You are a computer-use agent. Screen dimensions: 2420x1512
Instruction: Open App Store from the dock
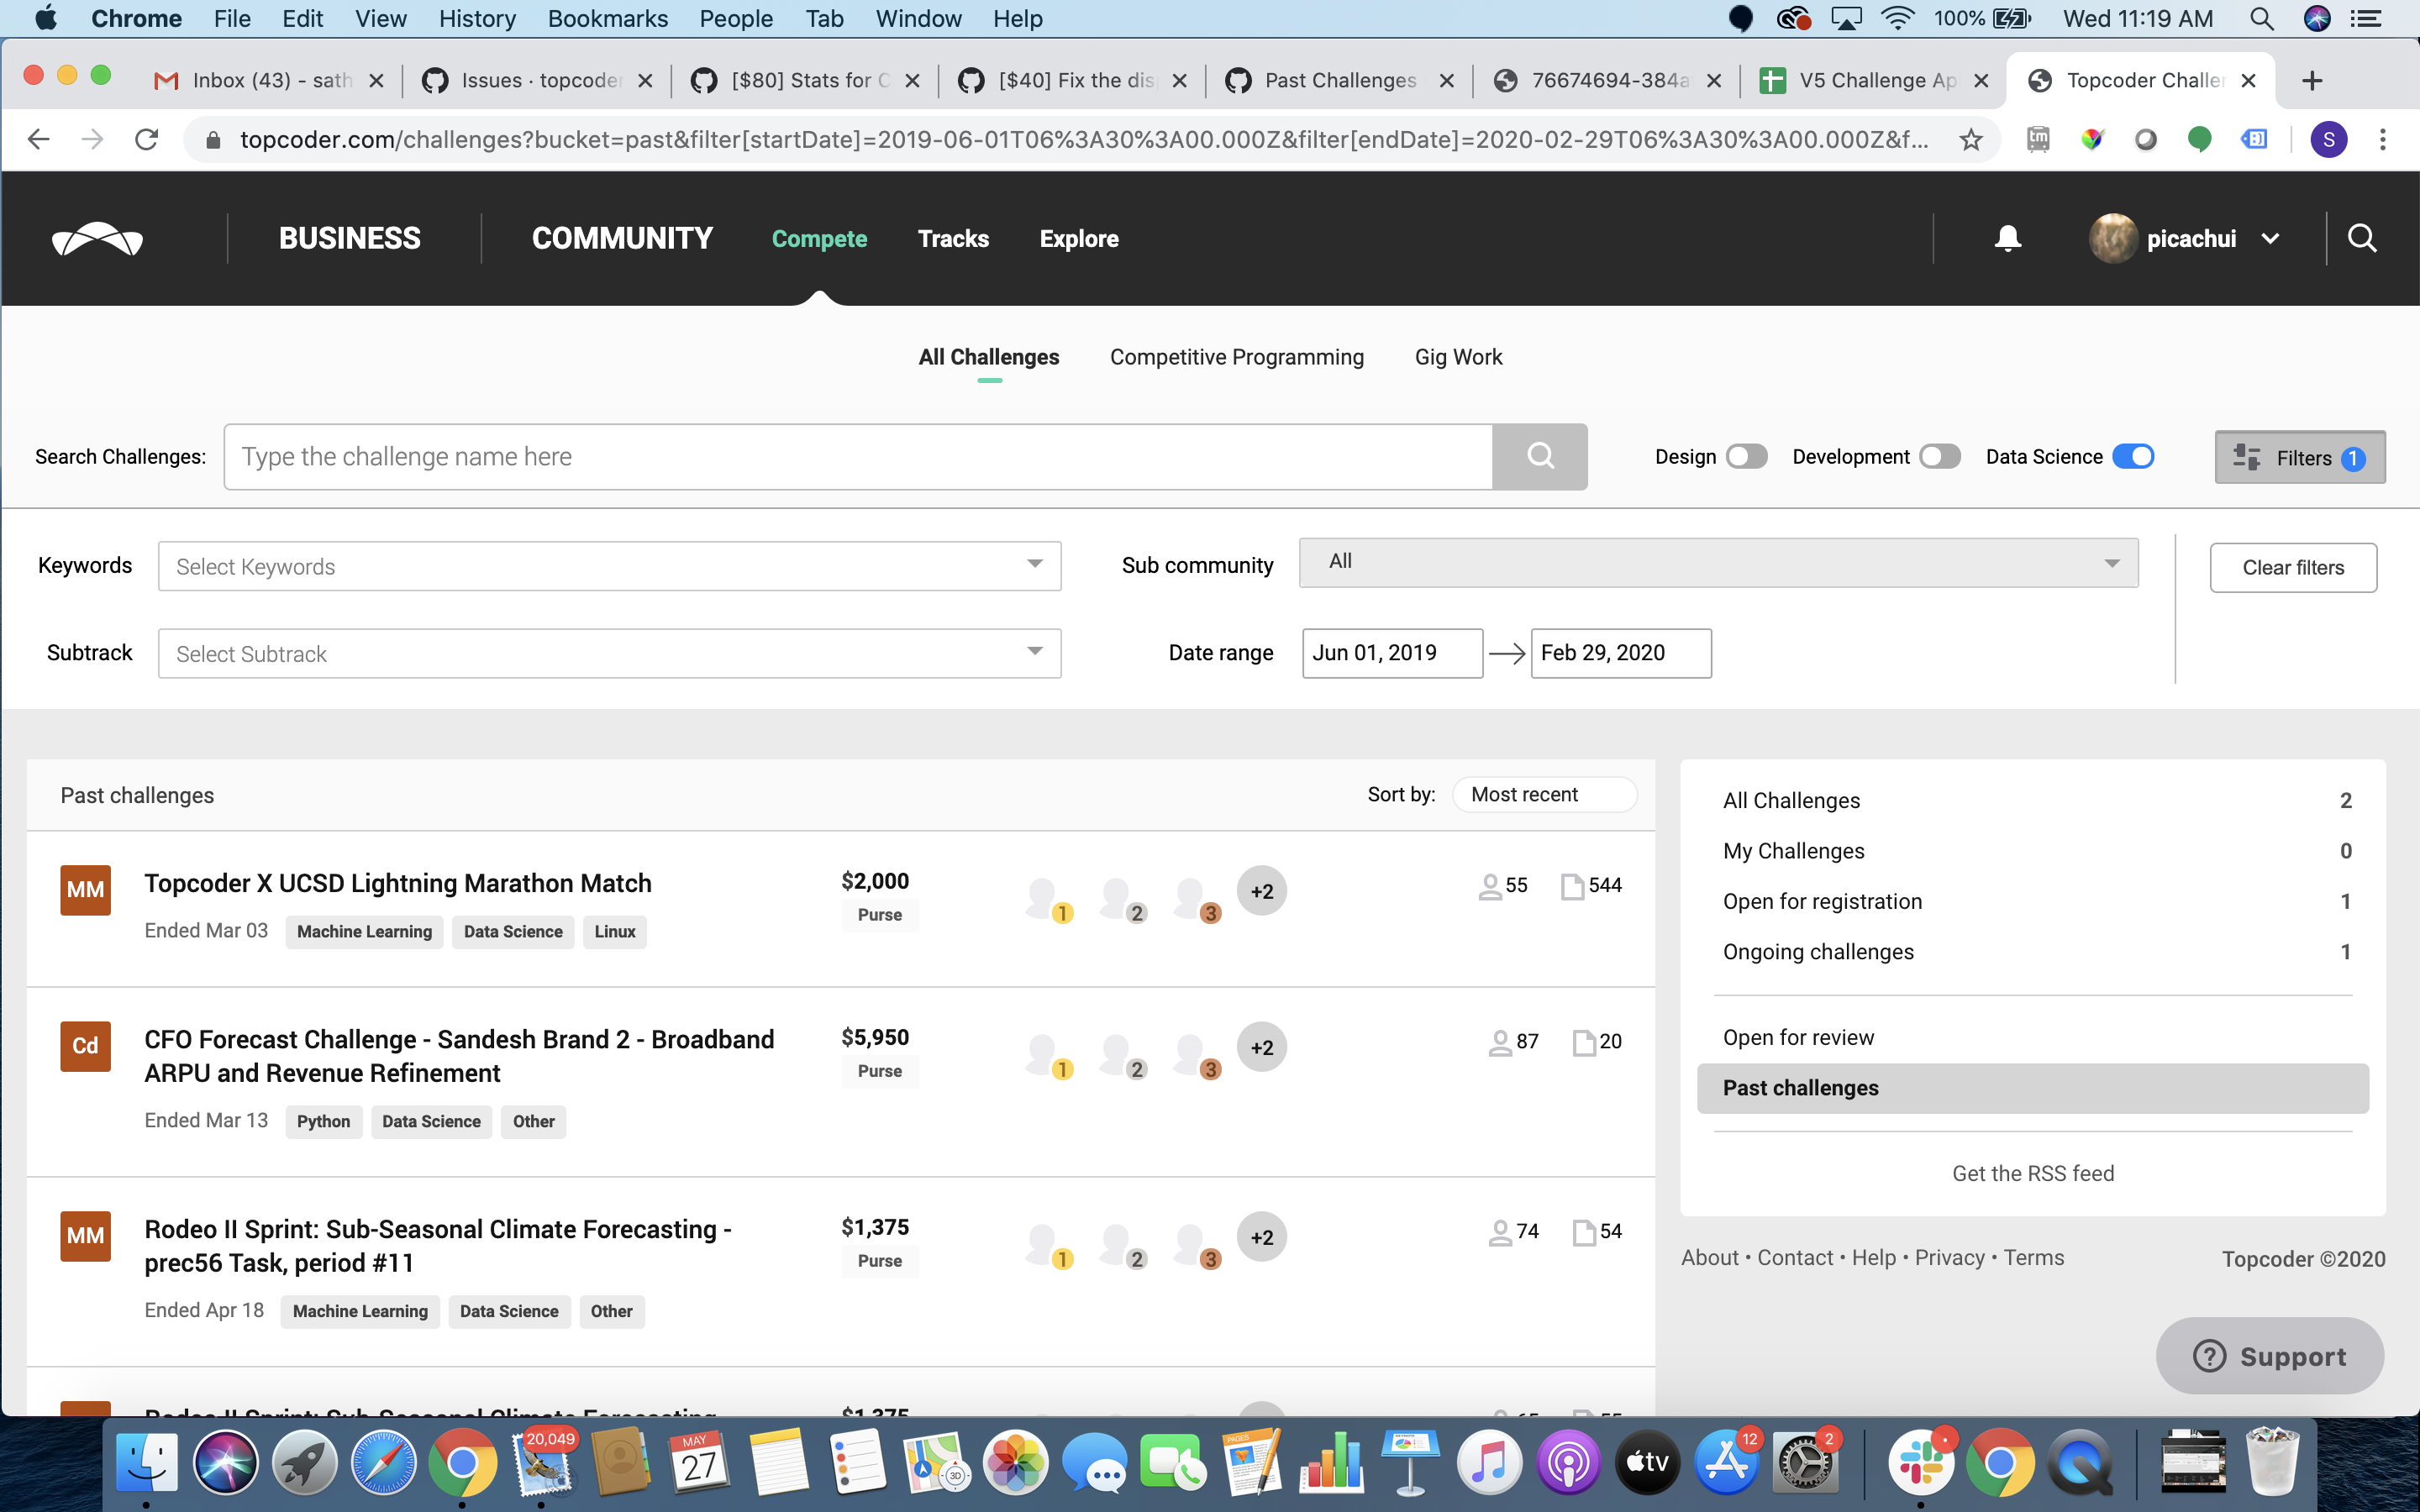point(1726,1463)
